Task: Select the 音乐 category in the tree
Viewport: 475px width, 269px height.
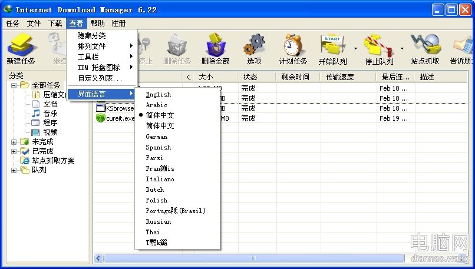Action: point(50,113)
